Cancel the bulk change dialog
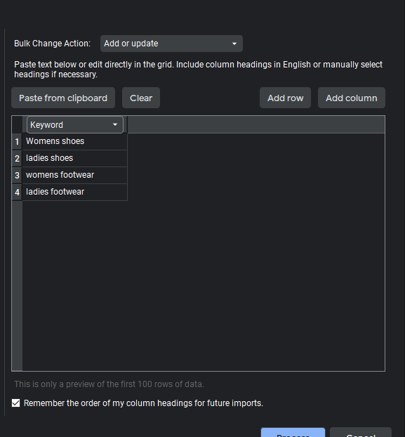This screenshot has width=405, height=437. (x=361, y=433)
